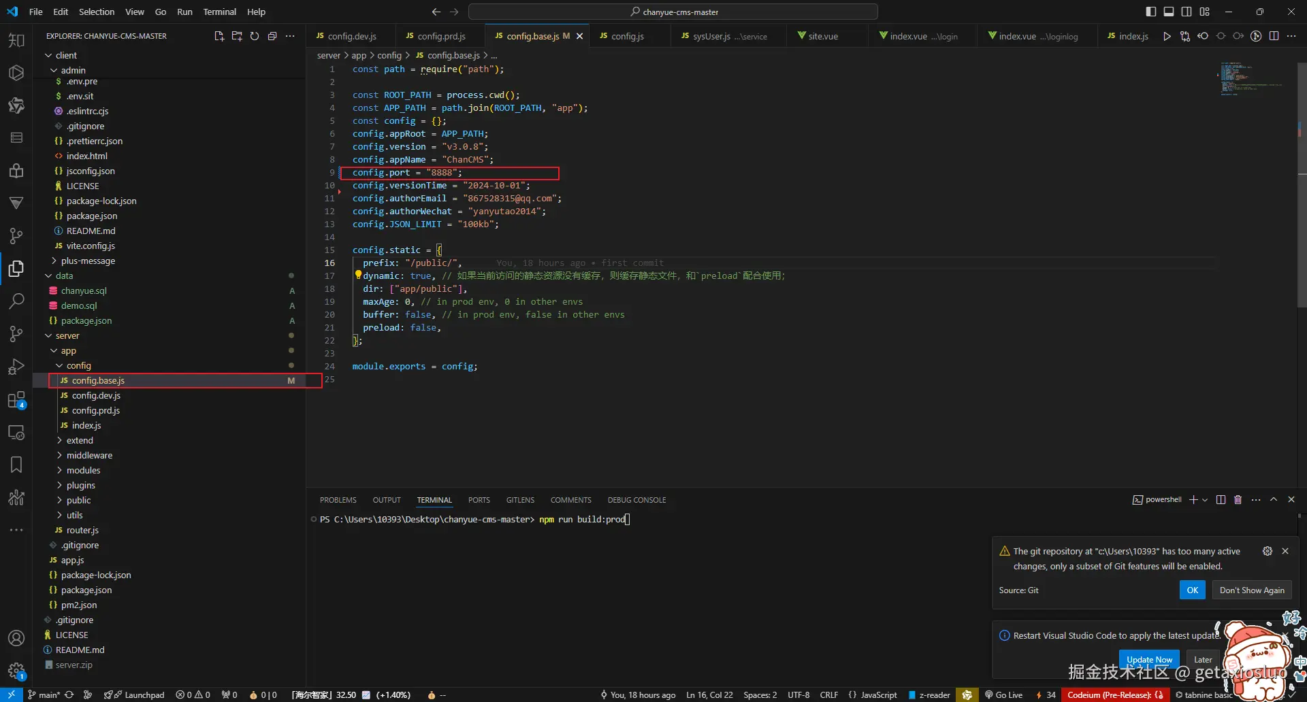Expand the plugins folder
This screenshot has height=702, width=1307.
tap(59, 485)
